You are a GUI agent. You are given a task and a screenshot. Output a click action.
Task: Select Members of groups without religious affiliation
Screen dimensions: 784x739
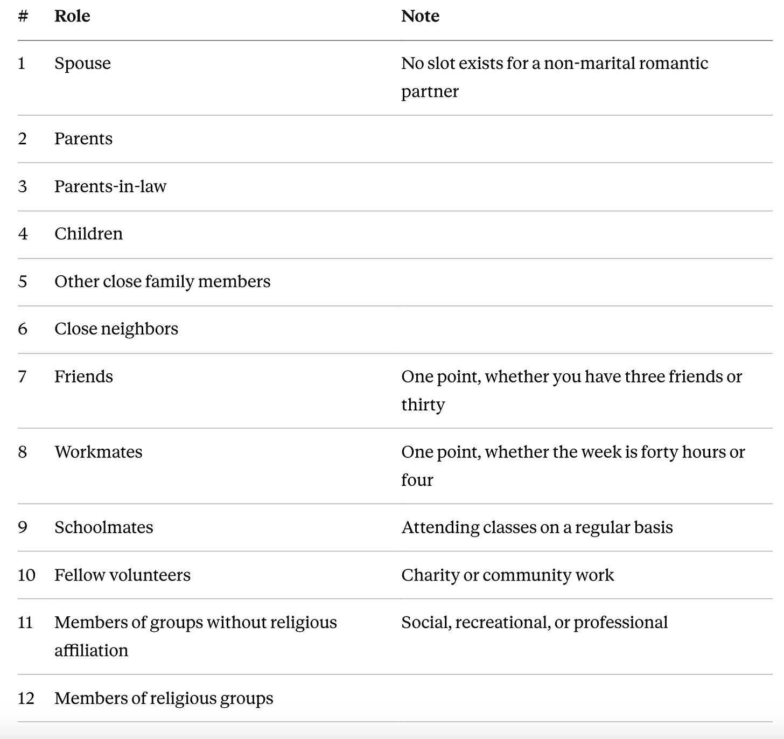click(195, 636)
